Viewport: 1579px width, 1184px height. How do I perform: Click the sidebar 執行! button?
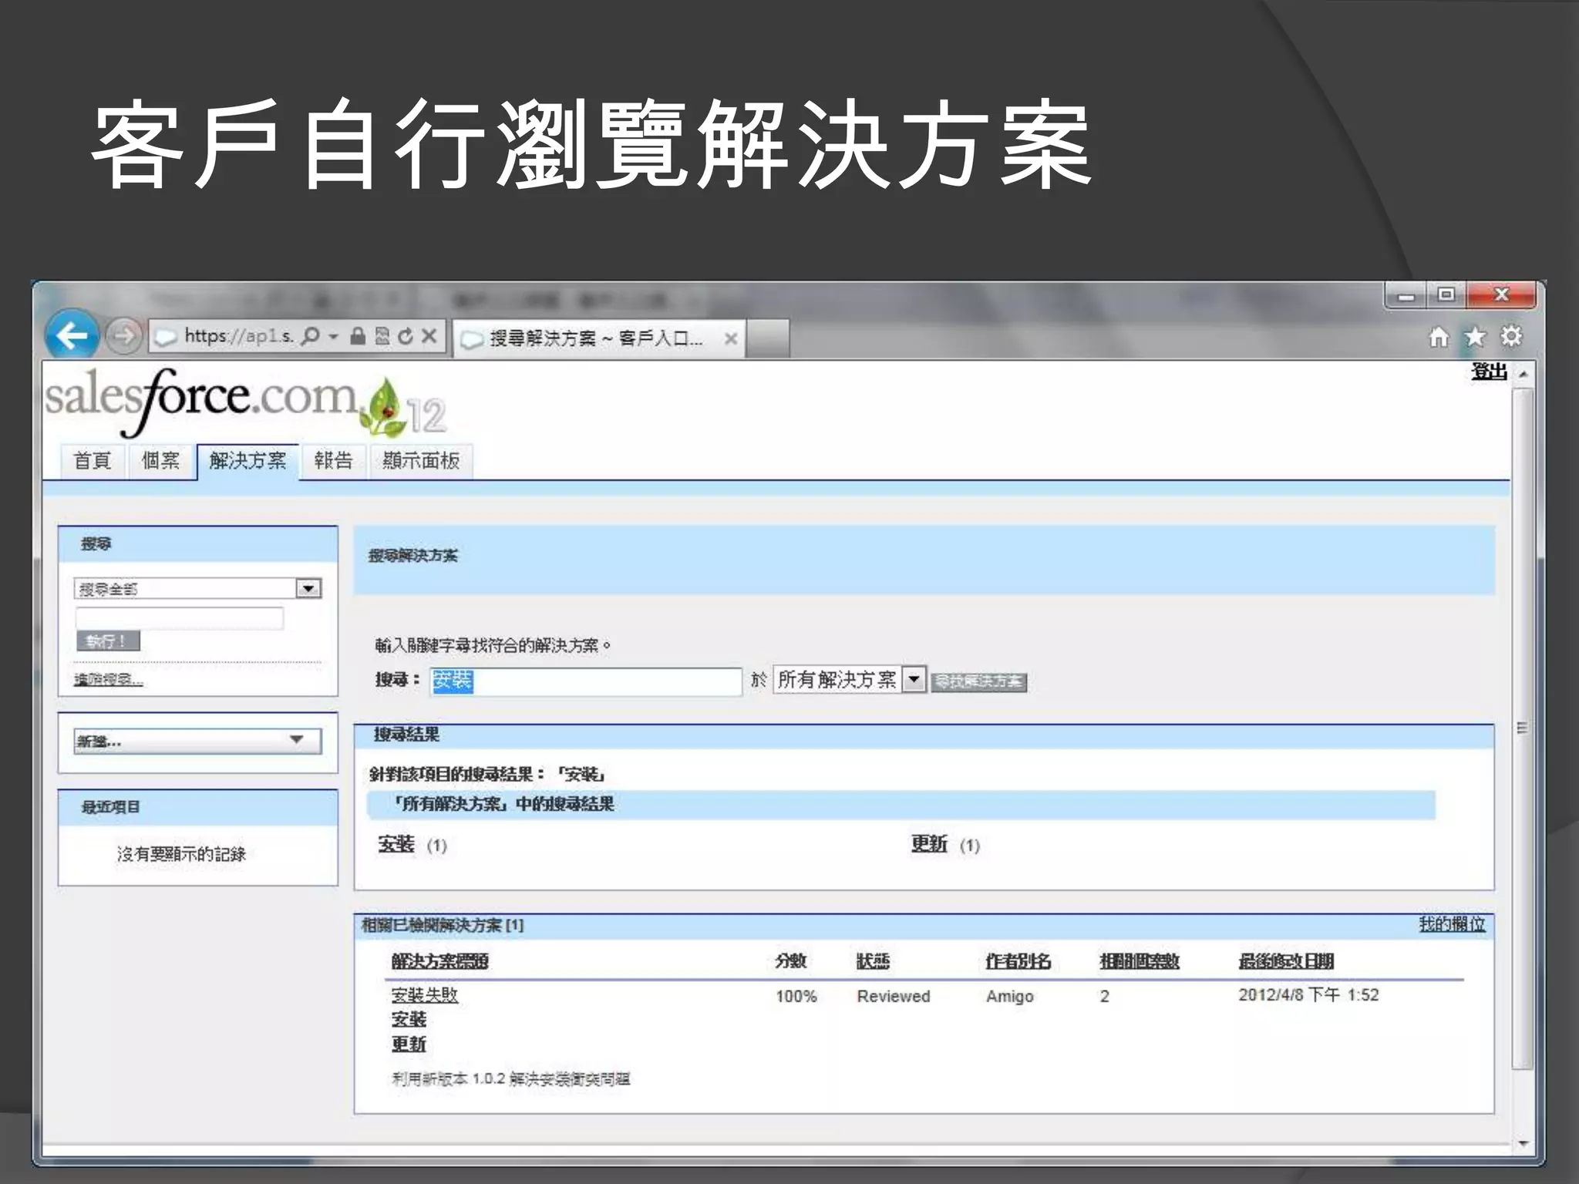[108, 641]
